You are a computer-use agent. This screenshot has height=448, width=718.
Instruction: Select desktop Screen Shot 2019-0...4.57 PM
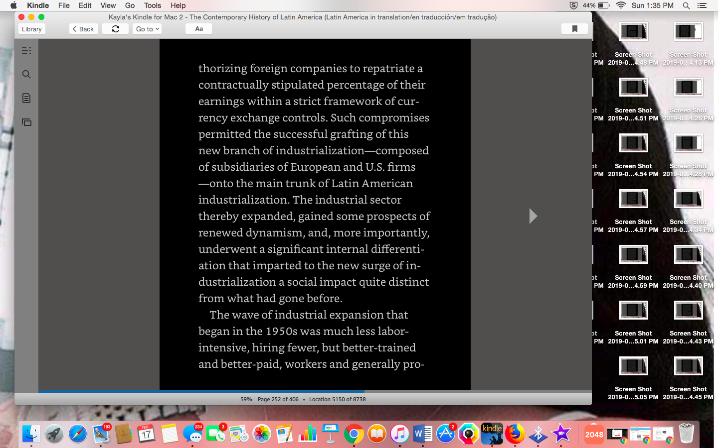tap(633, 211)
